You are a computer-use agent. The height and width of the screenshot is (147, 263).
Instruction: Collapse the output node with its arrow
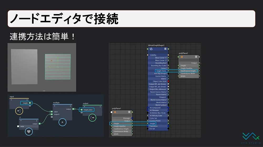pos(84,107)
